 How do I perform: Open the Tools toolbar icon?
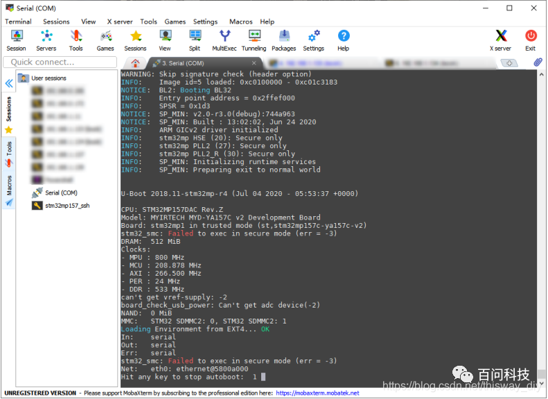pyautogui.click(x=76, y=40)
